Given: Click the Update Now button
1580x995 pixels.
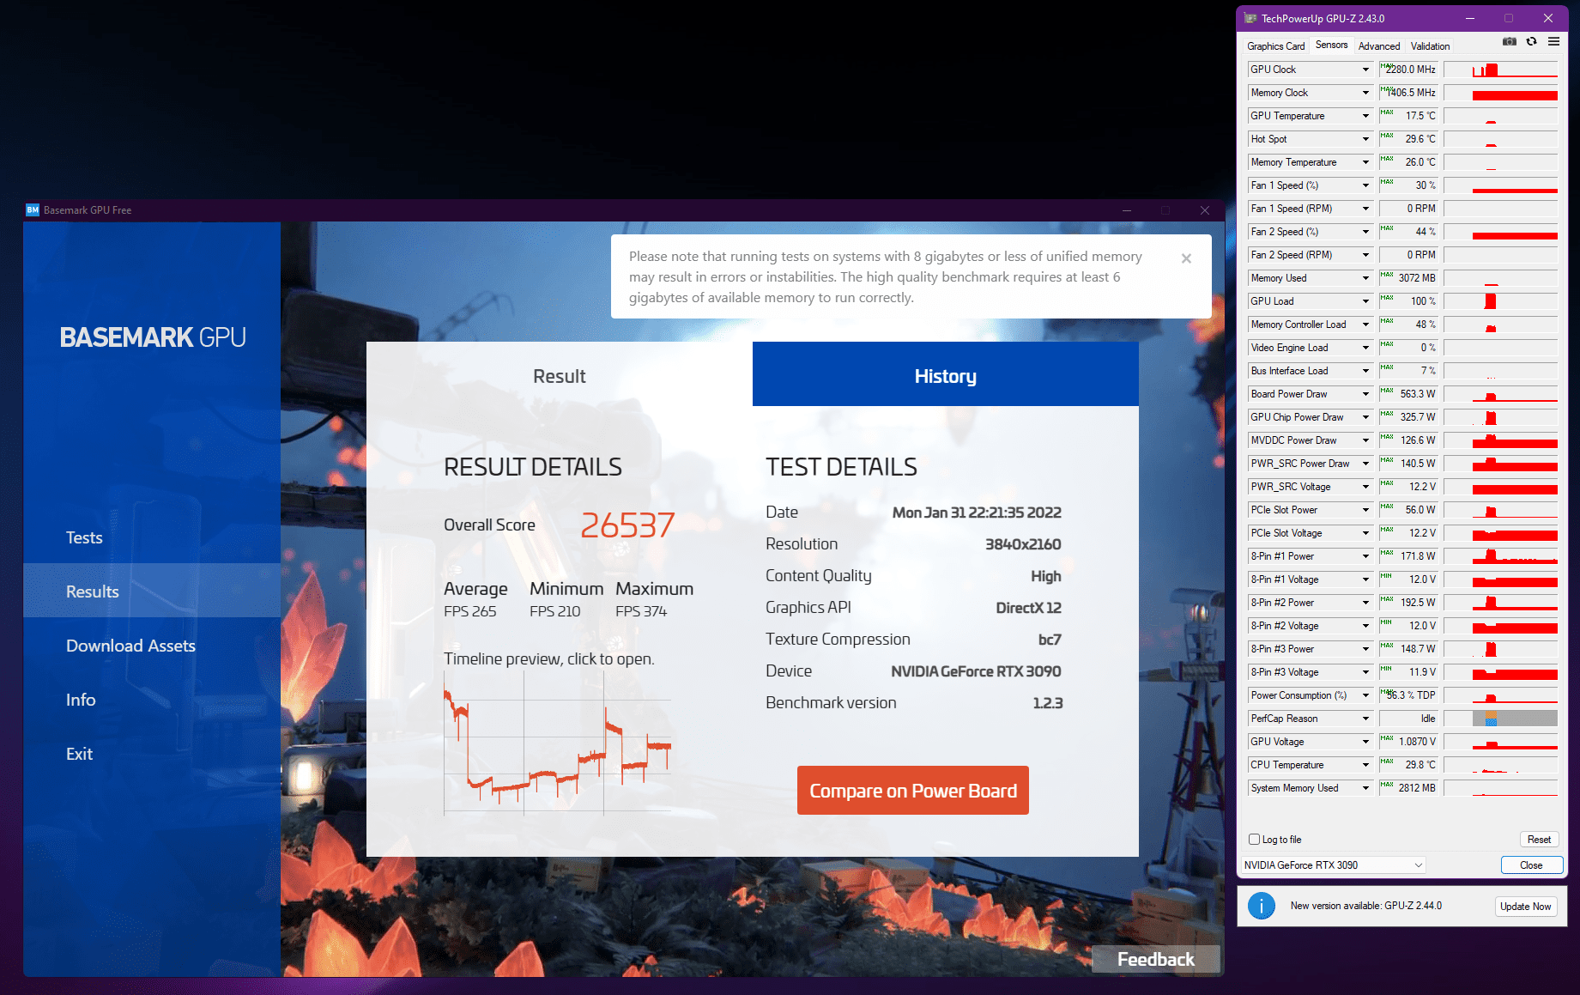Looking at the screenshot, I should (1525, 907).
